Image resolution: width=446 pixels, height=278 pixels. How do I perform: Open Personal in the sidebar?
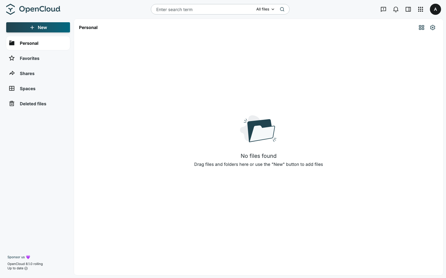(x=38, y=43)
